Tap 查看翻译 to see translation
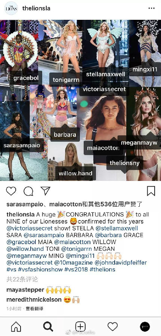 (34, 309)
